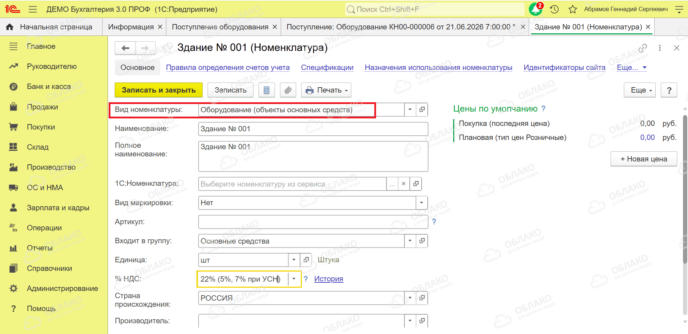The width and height of the screenshot is (688, 334).
Task: Expand the Вид номенклатуры dropdown
Action: tap(410, 109)
